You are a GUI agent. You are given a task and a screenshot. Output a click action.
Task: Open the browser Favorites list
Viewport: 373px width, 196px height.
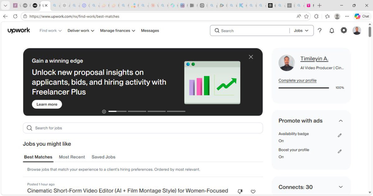(x=327, y=16)
